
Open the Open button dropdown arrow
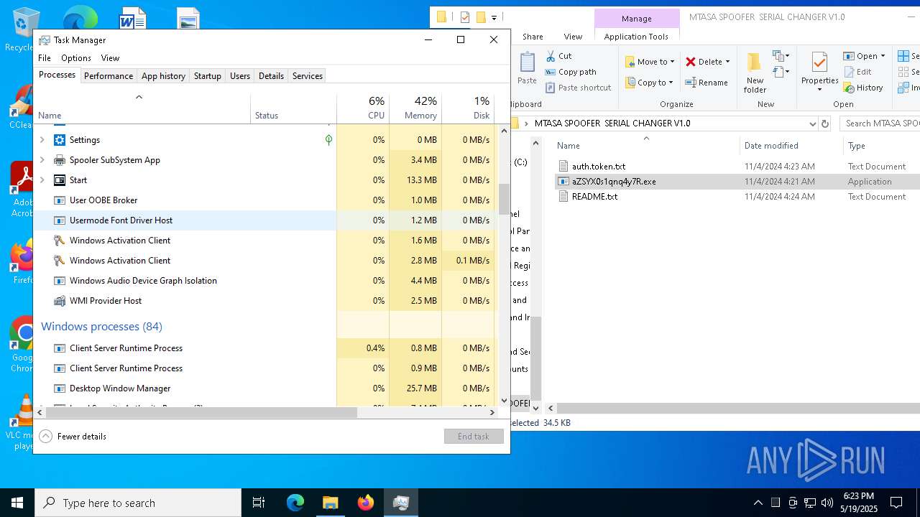[883, 56]
